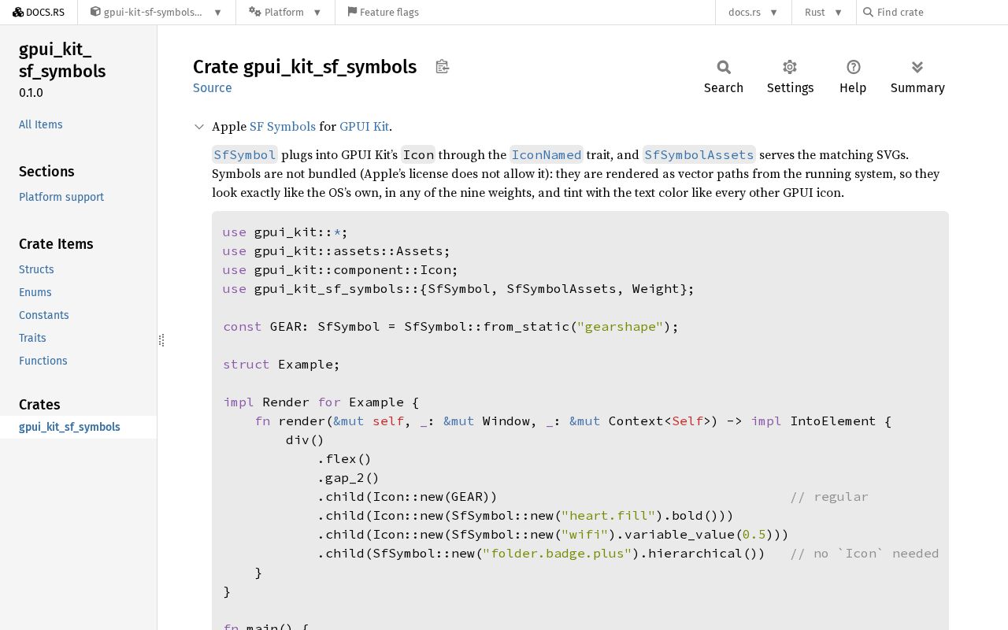Open the Source link
The image size is (1008, 630).
[x=213, y=88]
